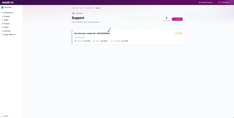Click the Downloads icon in sidebar
The width and height of the screenshot is (234, 118).
click(2, 31)
